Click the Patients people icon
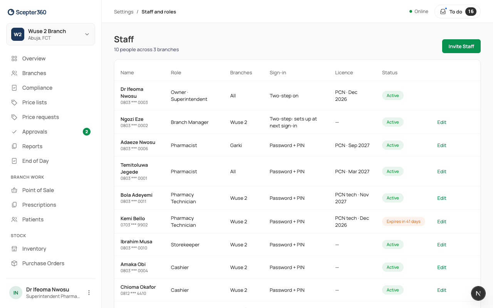 tap(14, 219)
